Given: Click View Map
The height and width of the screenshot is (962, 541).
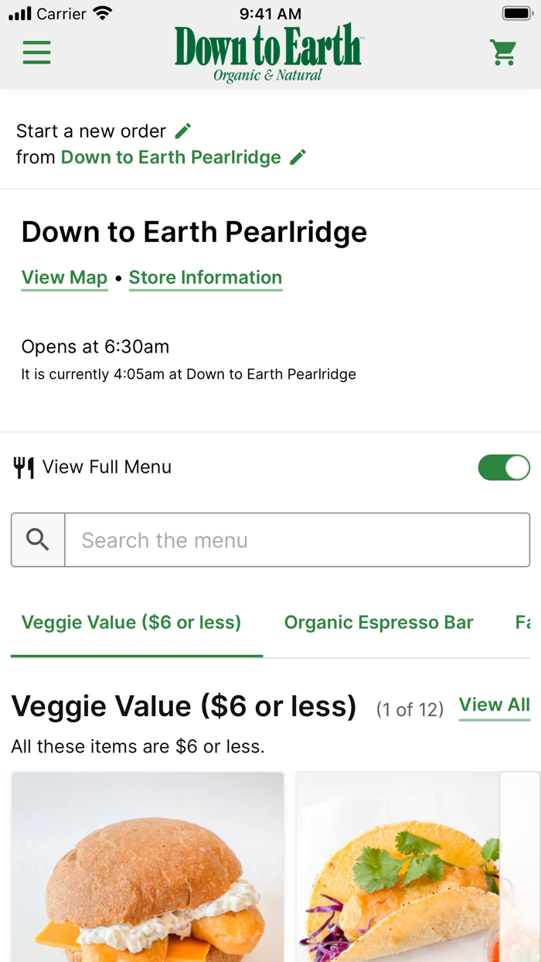Looking at the screenshot, I should click(x=64, y=278).
